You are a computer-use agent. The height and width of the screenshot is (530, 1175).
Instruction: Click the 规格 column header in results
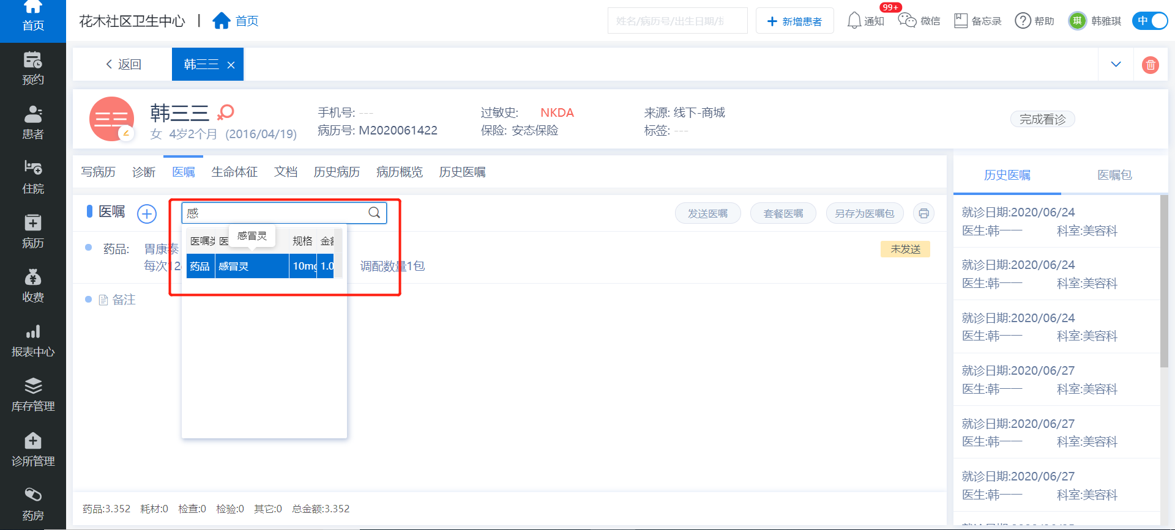302,241
